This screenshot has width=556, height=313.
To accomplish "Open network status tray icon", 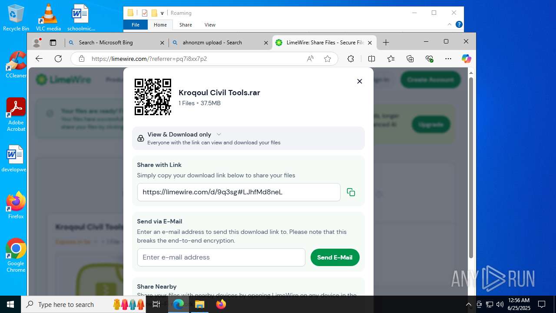I will click(x=490, y=304).
